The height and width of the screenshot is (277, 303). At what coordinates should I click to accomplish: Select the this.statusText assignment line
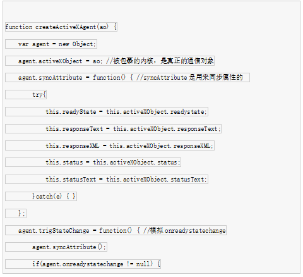107,180
